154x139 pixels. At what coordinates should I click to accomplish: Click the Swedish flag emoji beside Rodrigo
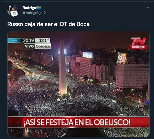point(38,8)
